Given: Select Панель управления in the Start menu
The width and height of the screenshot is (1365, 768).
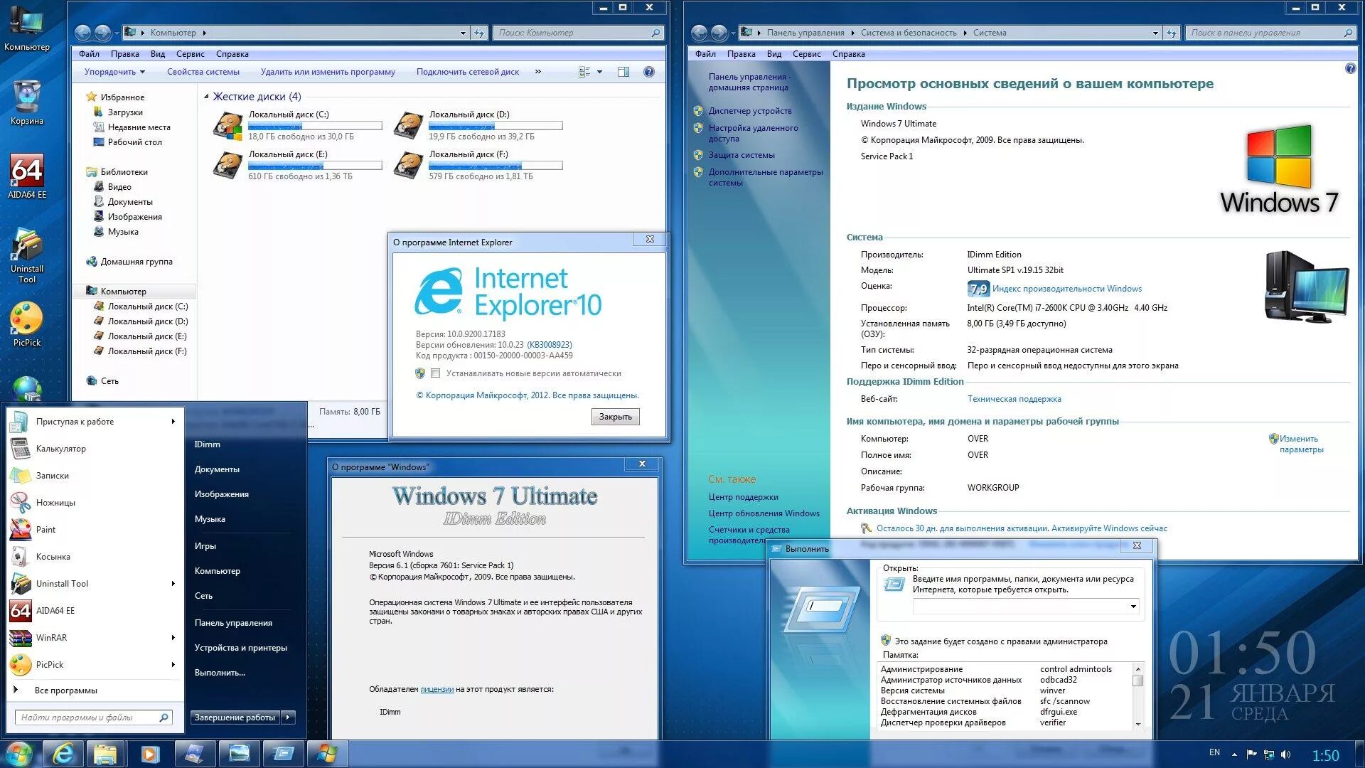Looking at the screenshot, I should pos(233,623).
